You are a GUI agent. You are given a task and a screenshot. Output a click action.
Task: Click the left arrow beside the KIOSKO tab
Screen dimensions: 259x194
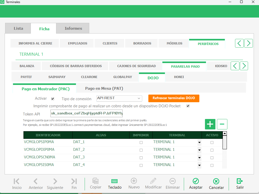tap(235, 66)
